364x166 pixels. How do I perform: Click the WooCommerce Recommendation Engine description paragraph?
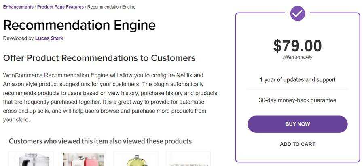coord(110,98)
